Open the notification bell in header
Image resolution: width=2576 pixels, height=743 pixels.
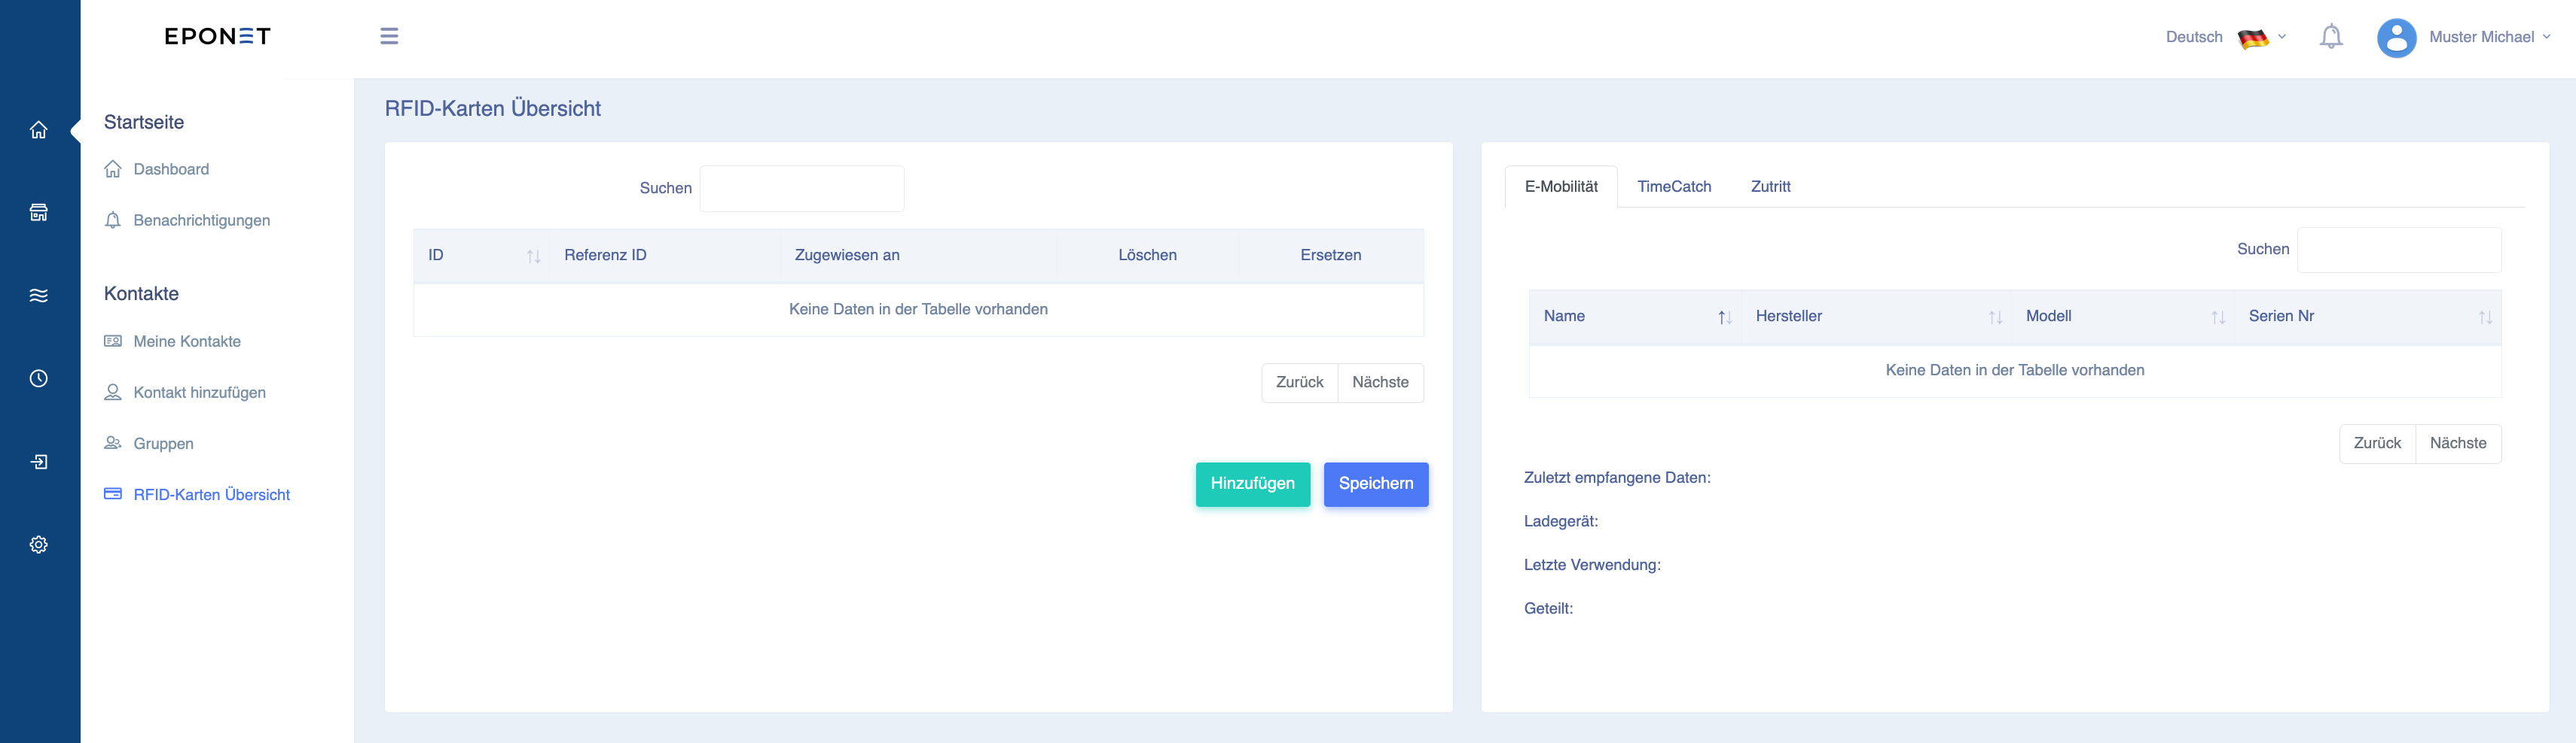(2331, 37)
